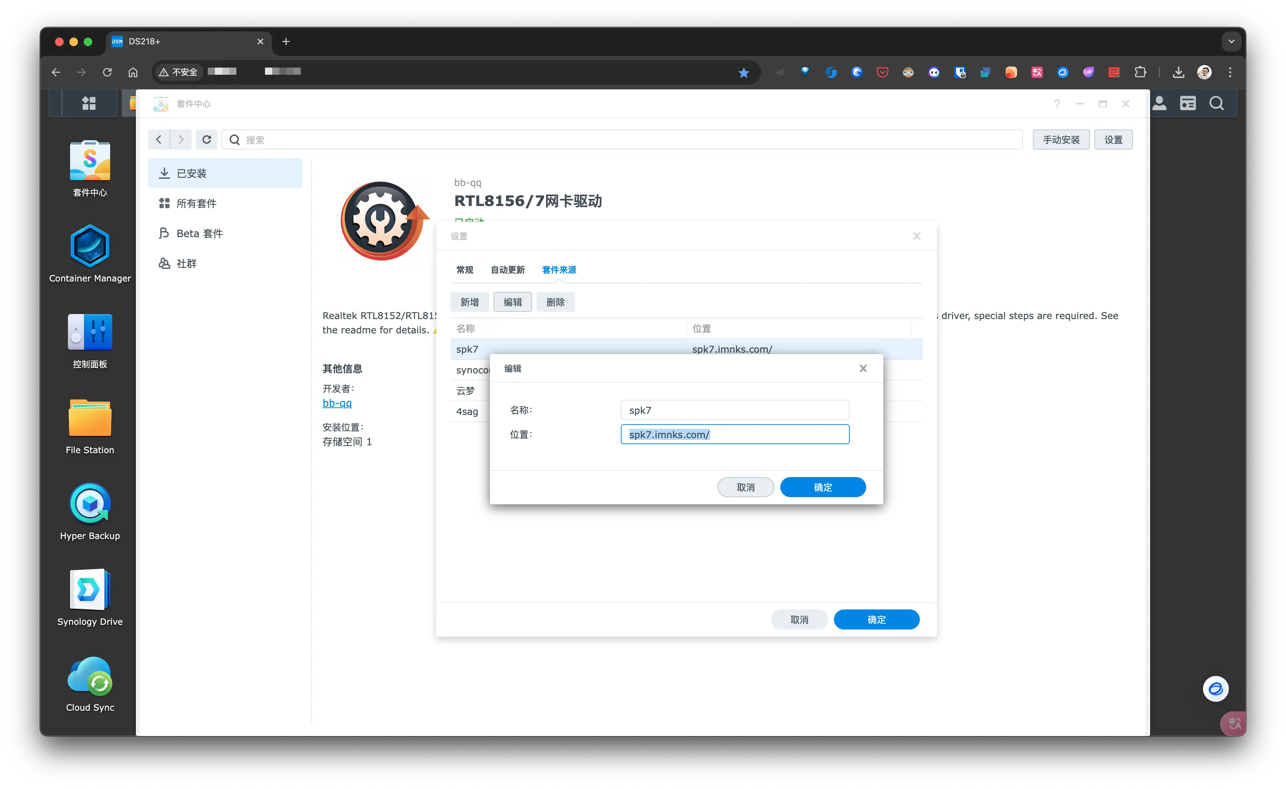The height and width of the screenshot is (789, 1286).
Task: Launch Hyper Backup from desktop
Action: pyautogui.click(x=90, y=504)
